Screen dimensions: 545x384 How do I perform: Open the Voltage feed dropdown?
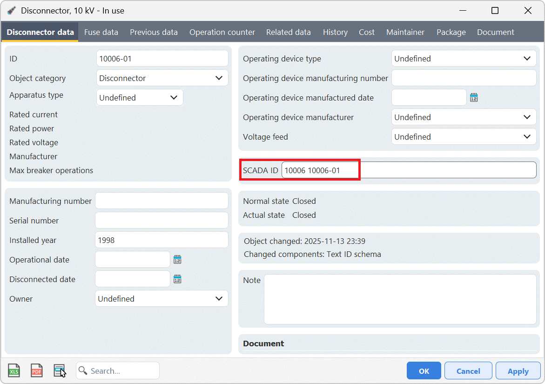526,137
